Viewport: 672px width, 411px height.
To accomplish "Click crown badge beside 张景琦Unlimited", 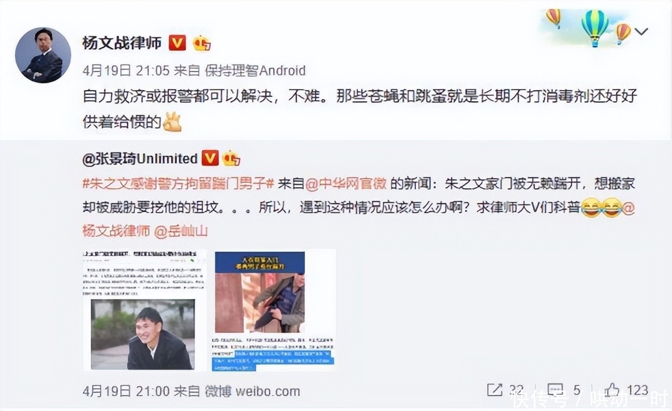I will pyautogui.click(x=231, y=158).
